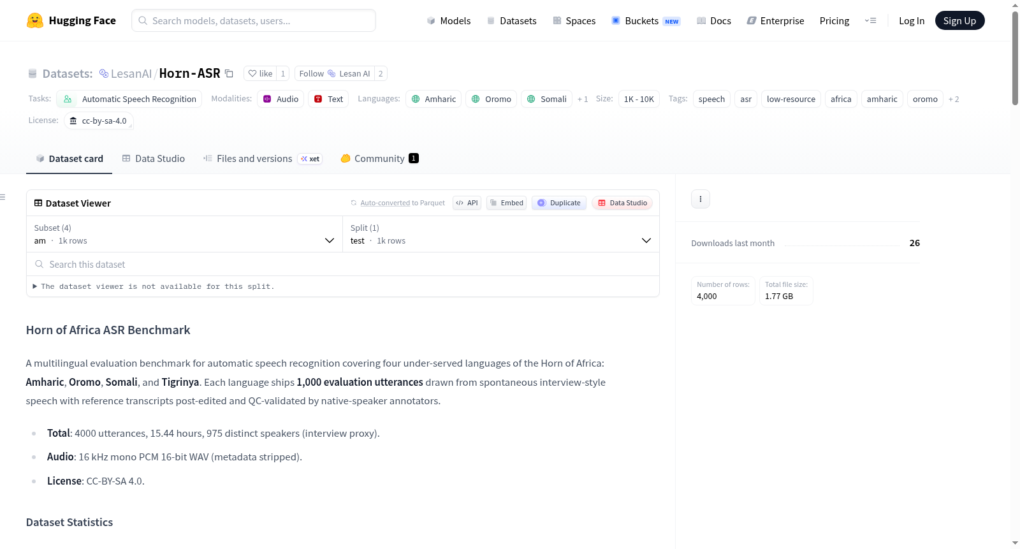Click the Horn of Africa ASR Benchmark heading
Image resolution: width=1020 pixels, height=549 pixels.
(108, 330)
